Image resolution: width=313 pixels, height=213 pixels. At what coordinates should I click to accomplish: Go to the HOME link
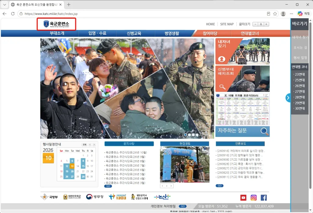210,24
